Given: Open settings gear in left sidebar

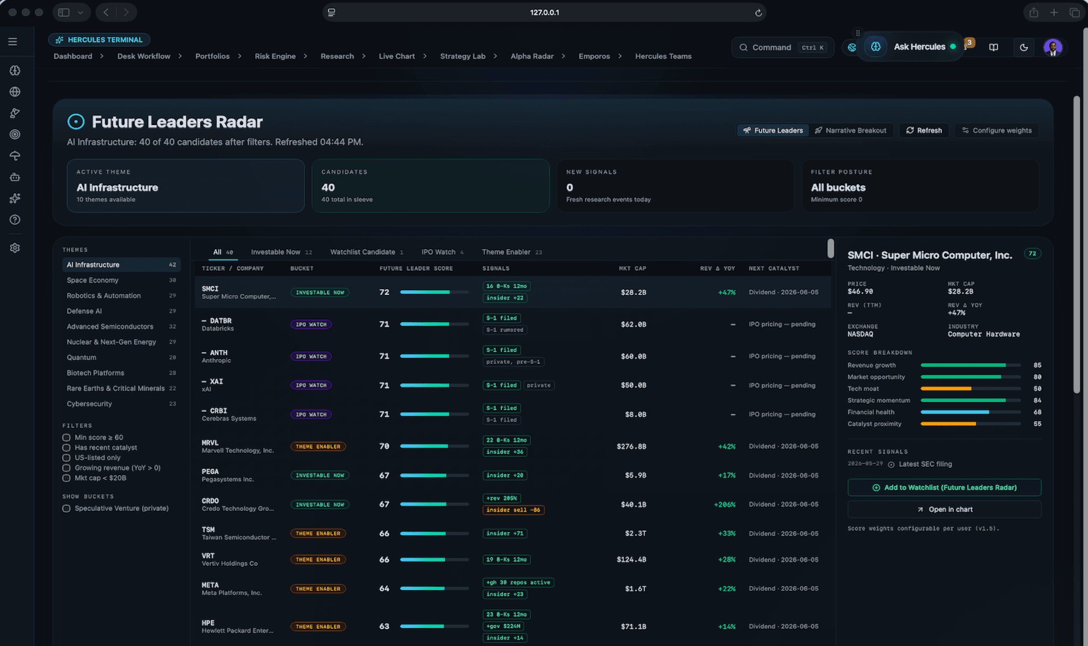Looking at the screenshot, I should point(15,248).
